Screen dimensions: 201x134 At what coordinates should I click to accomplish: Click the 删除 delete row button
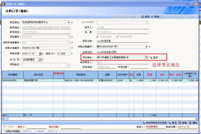193,123
